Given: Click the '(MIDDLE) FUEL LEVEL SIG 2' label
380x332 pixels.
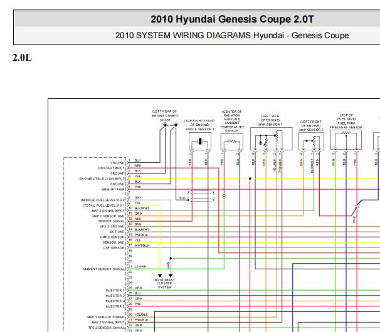Looking at the screenshot, I should pyautogui.click(x=102, y=200).
